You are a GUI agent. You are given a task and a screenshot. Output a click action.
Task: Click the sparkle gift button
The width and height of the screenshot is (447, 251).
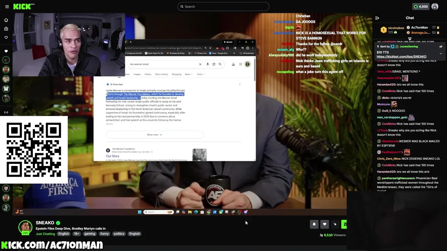pyautogui.click(x=335, y=224)
